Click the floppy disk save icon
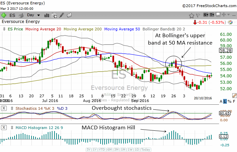The width and height of the screenshot is (237, 152). (x=218, y=15)
